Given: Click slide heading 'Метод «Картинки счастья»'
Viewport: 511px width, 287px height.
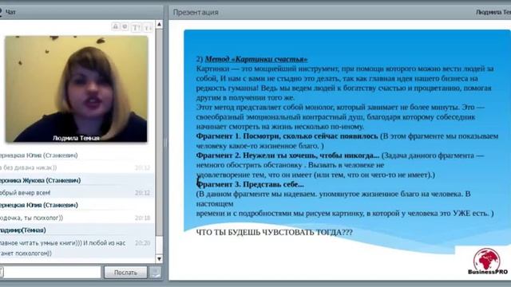Looking at the screenshot, I should (256, 59).
